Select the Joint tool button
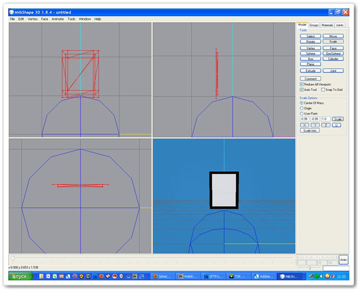361x292 pixels. point(333,71)
